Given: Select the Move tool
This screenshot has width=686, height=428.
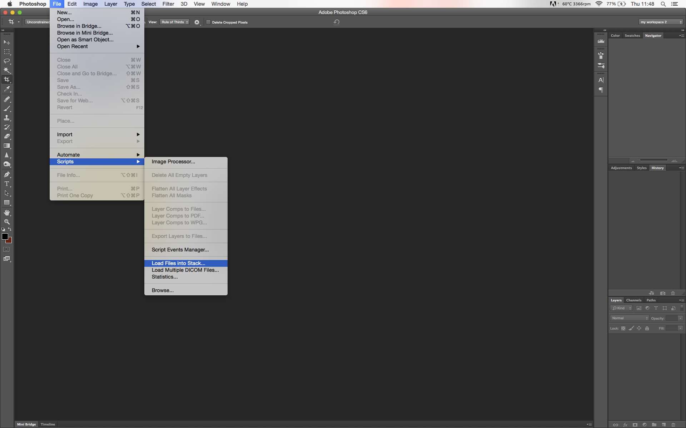Looking at the screenshot, I should (7, 42).
